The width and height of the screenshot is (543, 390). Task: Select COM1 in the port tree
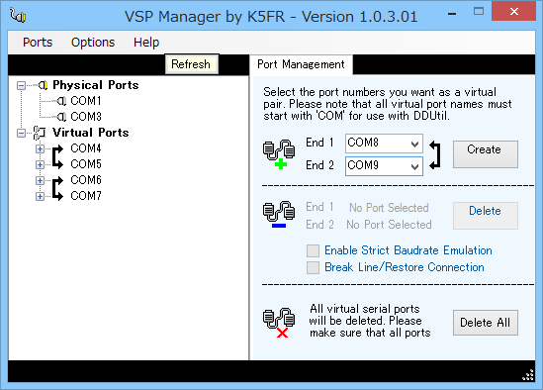click(x=86, y=101)
